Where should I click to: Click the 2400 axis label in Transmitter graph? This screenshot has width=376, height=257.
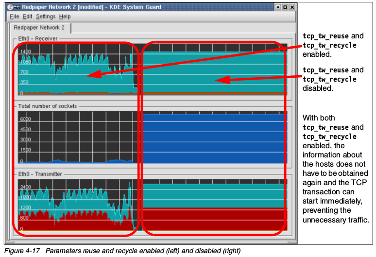[x=25, y=187]
